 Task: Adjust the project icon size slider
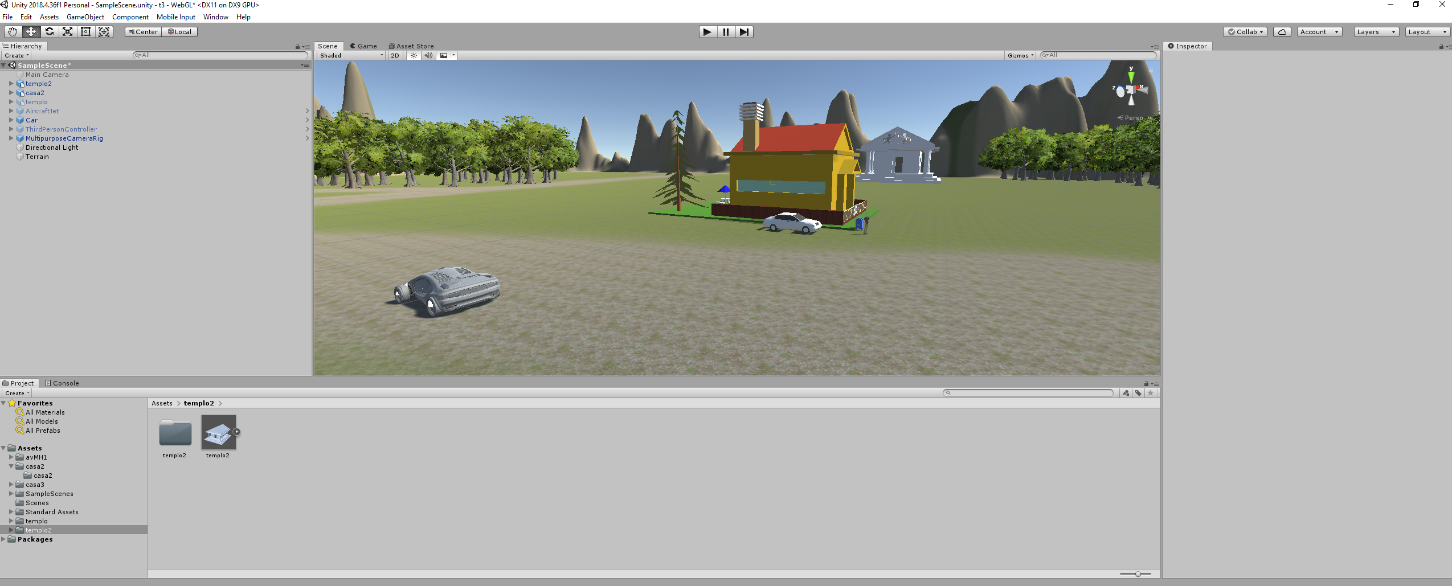[x=1135, y=574]
